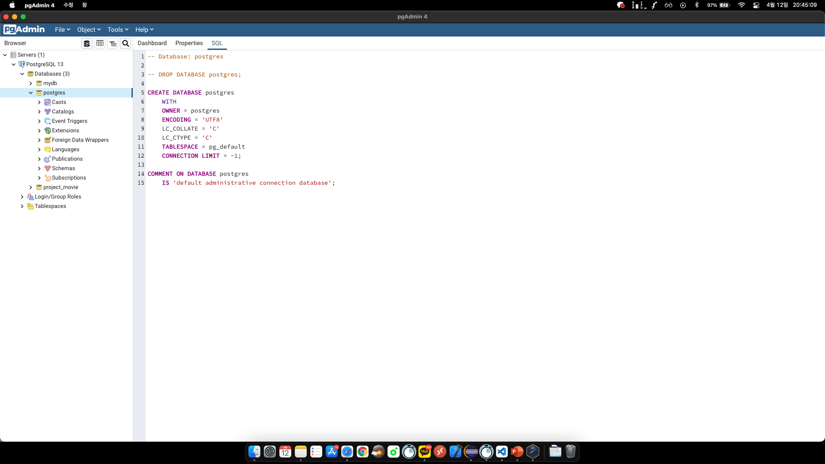
Task: Open Safari from the dock
Action: click(x=347, y=452)
